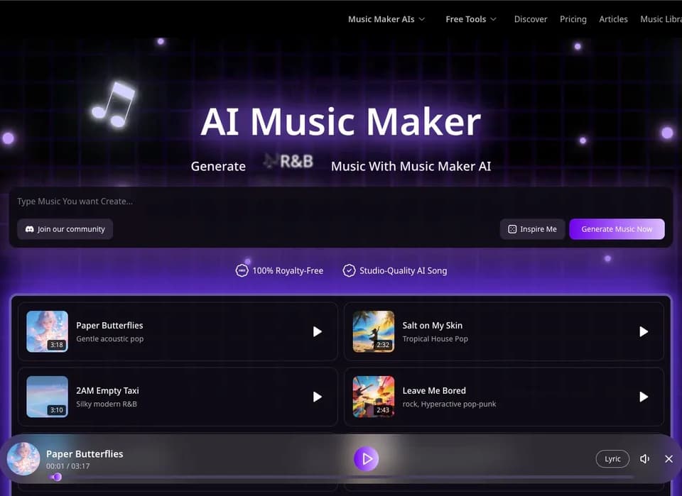Click the 'Gentle acoustic pop' genre text
682x496 pixels.
(x=109, y=338)
